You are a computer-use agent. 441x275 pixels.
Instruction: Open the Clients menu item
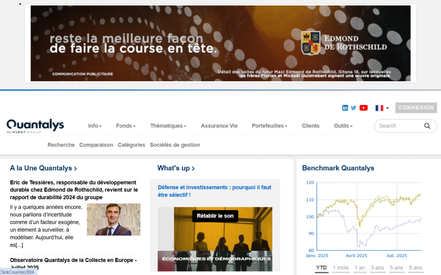click(x=310, y=126)
